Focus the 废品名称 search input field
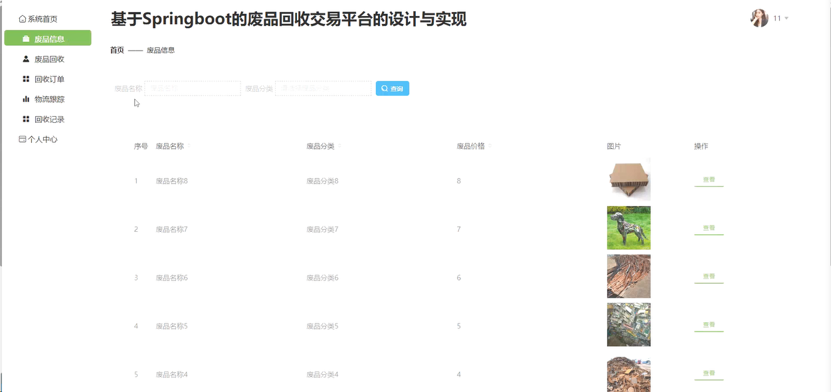 (x=193, y=88)
